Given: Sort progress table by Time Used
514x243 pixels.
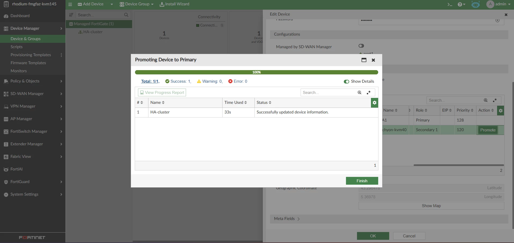Looking at the screenshot, I should (x=236, y=103).
